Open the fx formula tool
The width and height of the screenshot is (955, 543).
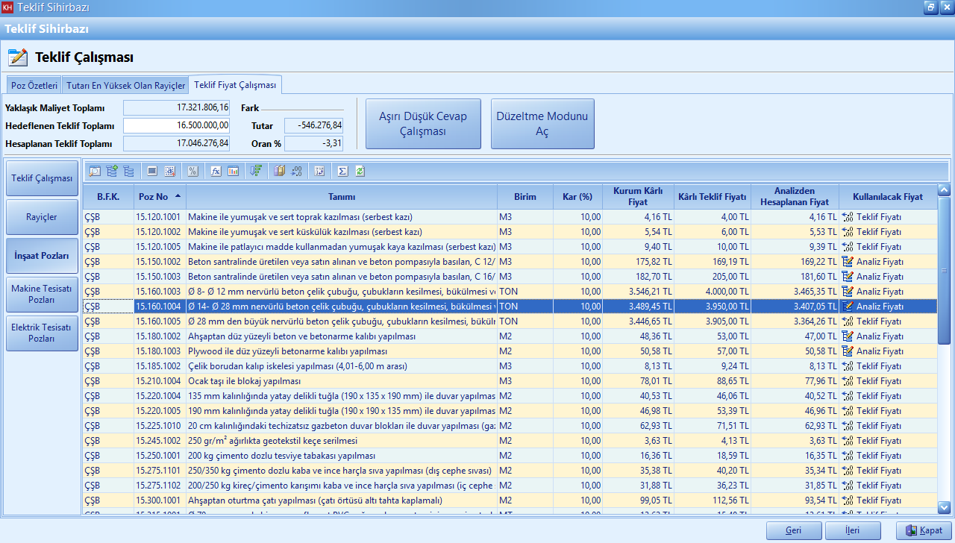(216, 171)
